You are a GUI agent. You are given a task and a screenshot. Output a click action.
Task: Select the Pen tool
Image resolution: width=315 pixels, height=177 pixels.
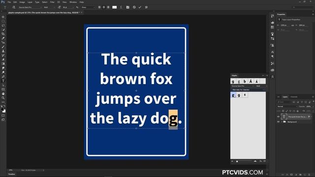3,77
